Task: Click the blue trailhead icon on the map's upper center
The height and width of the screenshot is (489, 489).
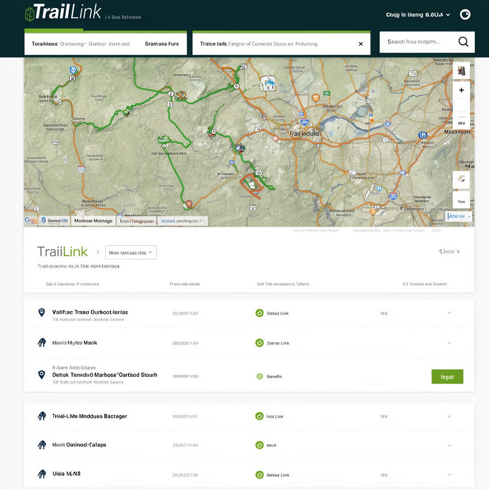Action: point(268,83)
